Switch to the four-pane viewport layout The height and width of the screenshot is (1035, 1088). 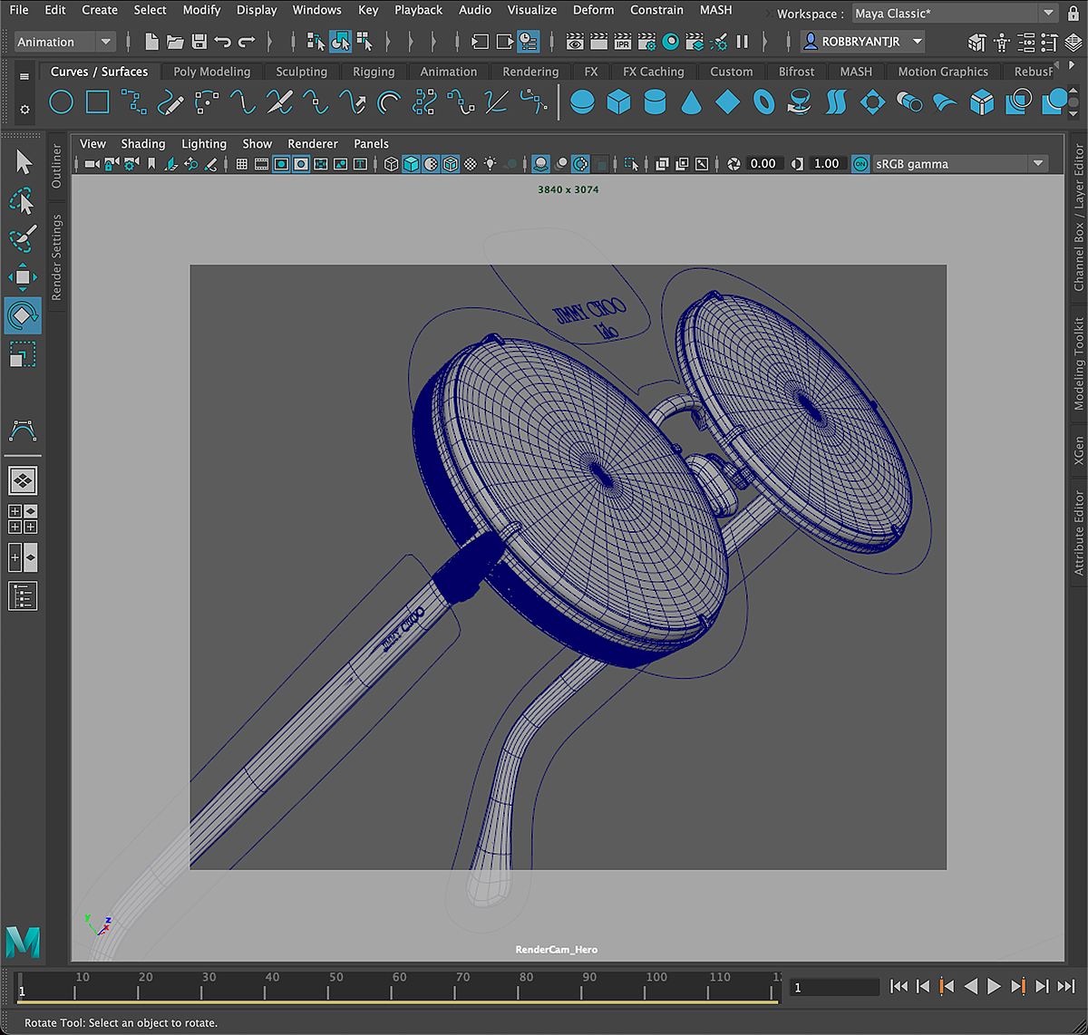tap(23, 519)
